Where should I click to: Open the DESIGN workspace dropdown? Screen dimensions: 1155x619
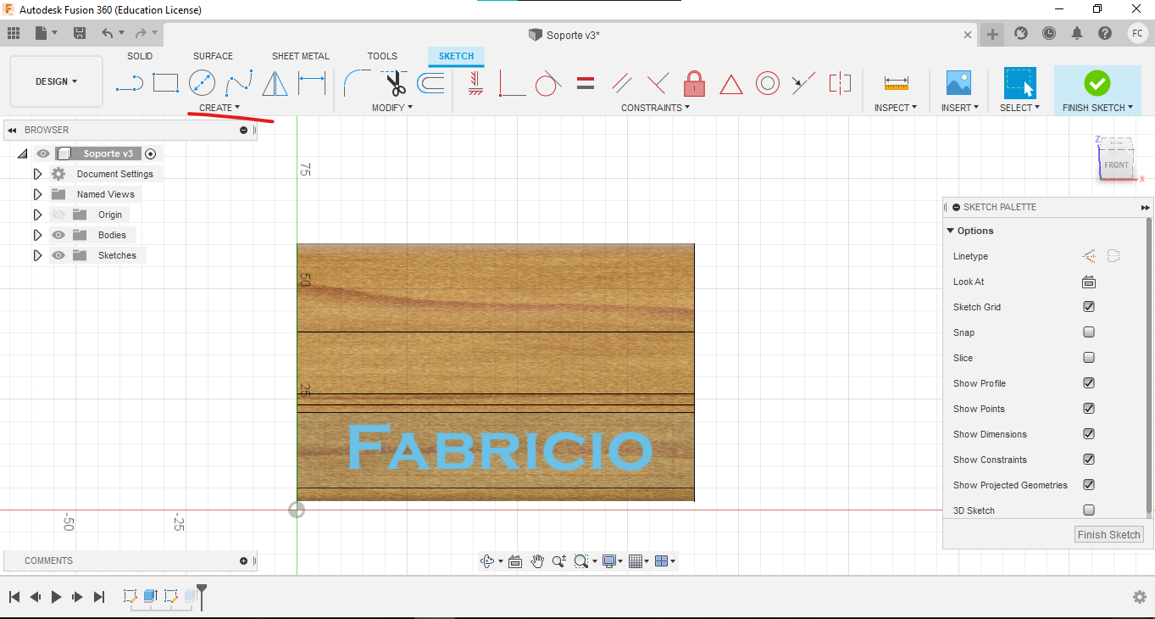56,81
